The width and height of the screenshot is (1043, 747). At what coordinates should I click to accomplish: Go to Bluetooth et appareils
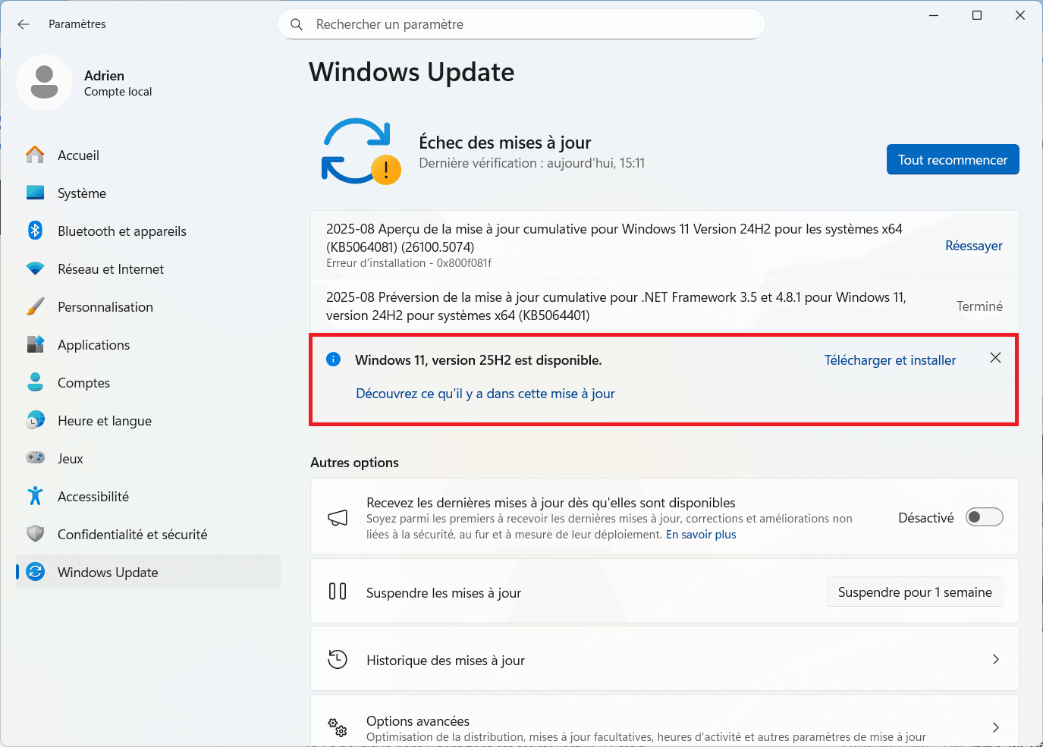coord(148,231)
